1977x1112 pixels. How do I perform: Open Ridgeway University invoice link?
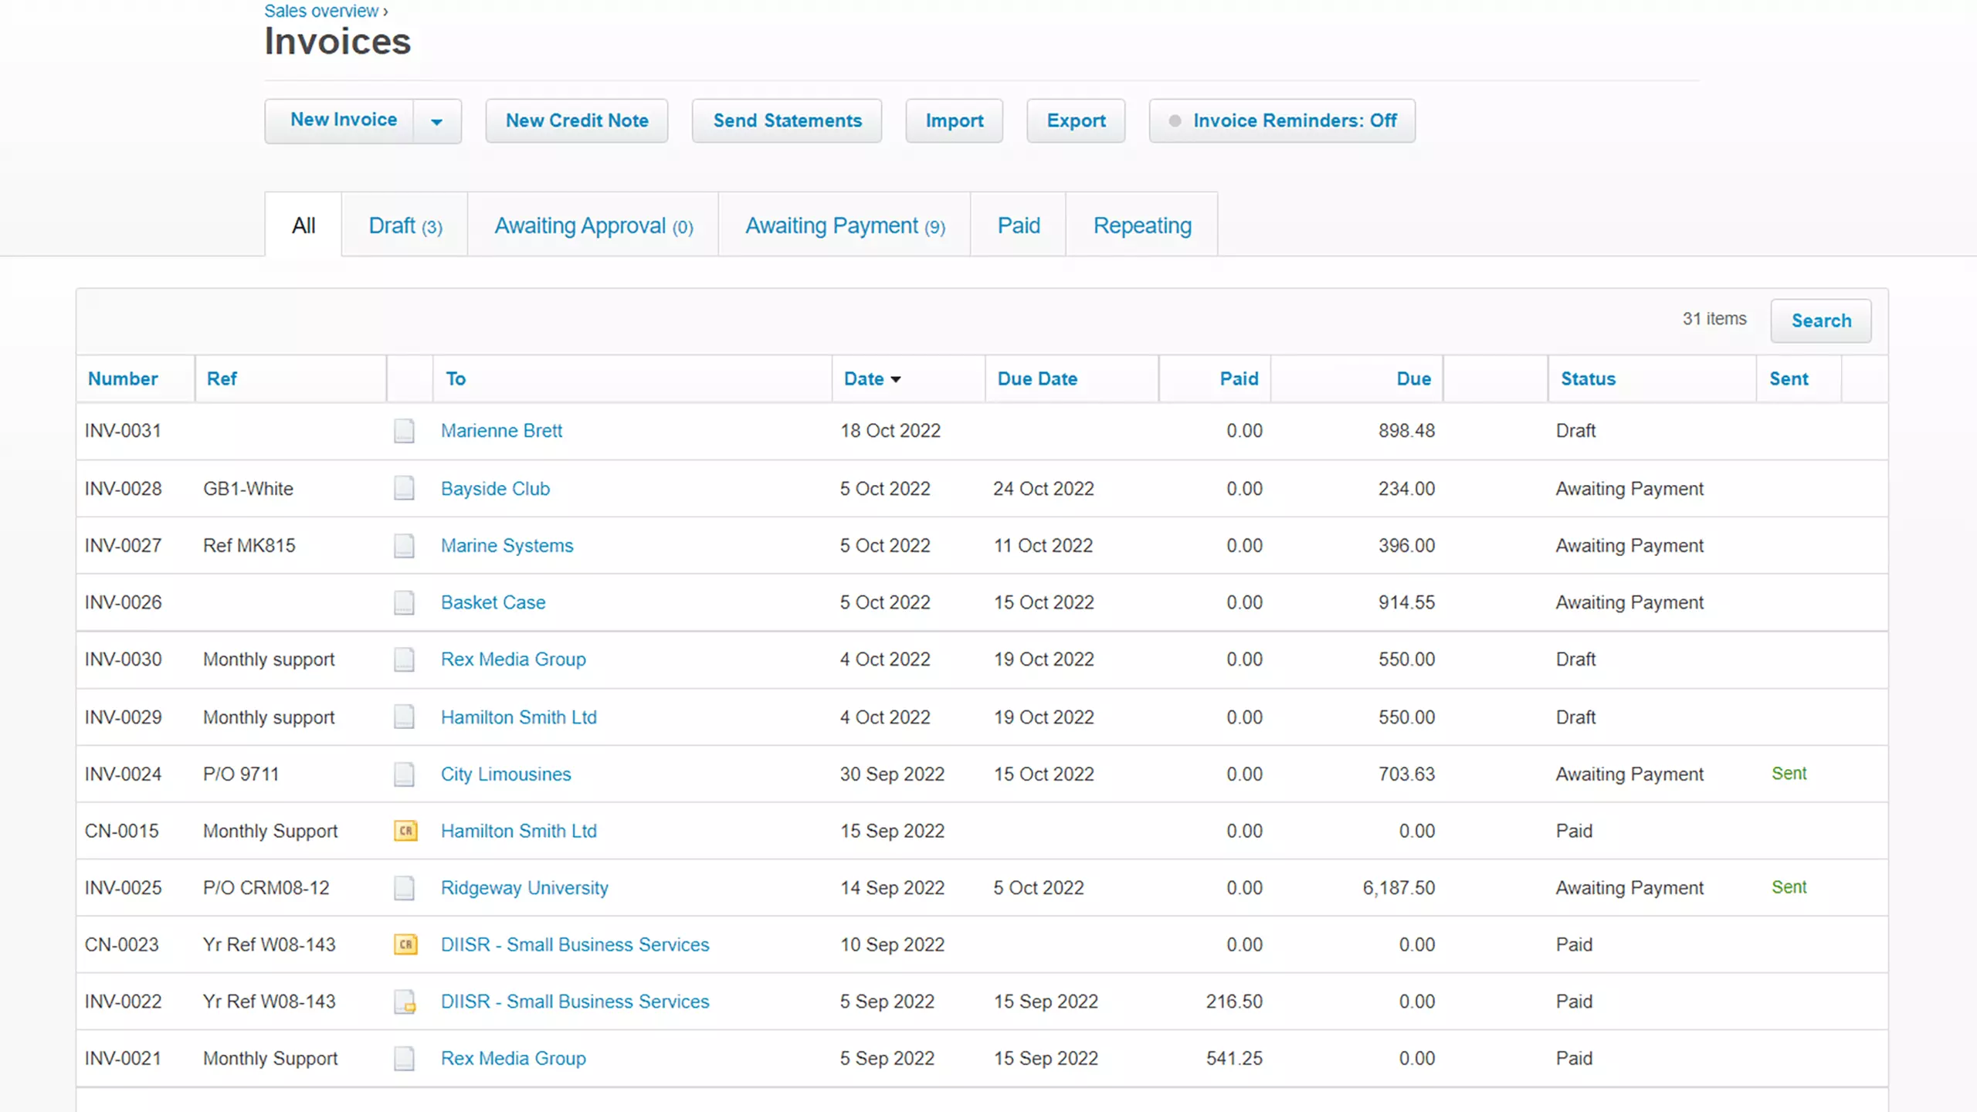[x=524, y=888]
